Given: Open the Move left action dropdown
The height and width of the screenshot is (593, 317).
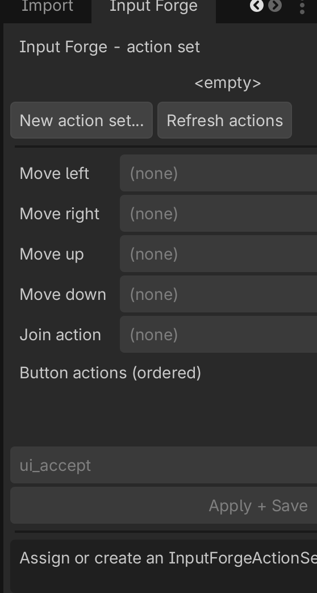Looking at the screenshot, I should click(x=218, y=173).
